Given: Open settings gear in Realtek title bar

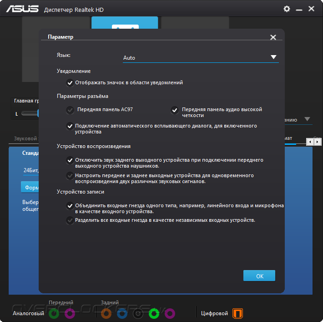Looking at the screenshot, I should 287,9.
